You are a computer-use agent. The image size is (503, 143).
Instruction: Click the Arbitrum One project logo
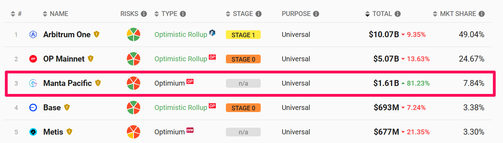33,35
